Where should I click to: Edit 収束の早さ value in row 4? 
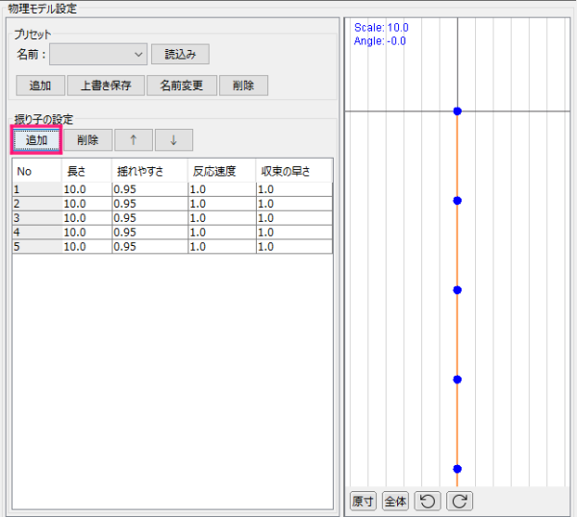point(294,233)
